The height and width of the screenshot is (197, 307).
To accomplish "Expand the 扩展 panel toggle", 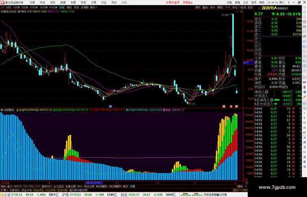I will pyautogui.click(x=4, y=190).
